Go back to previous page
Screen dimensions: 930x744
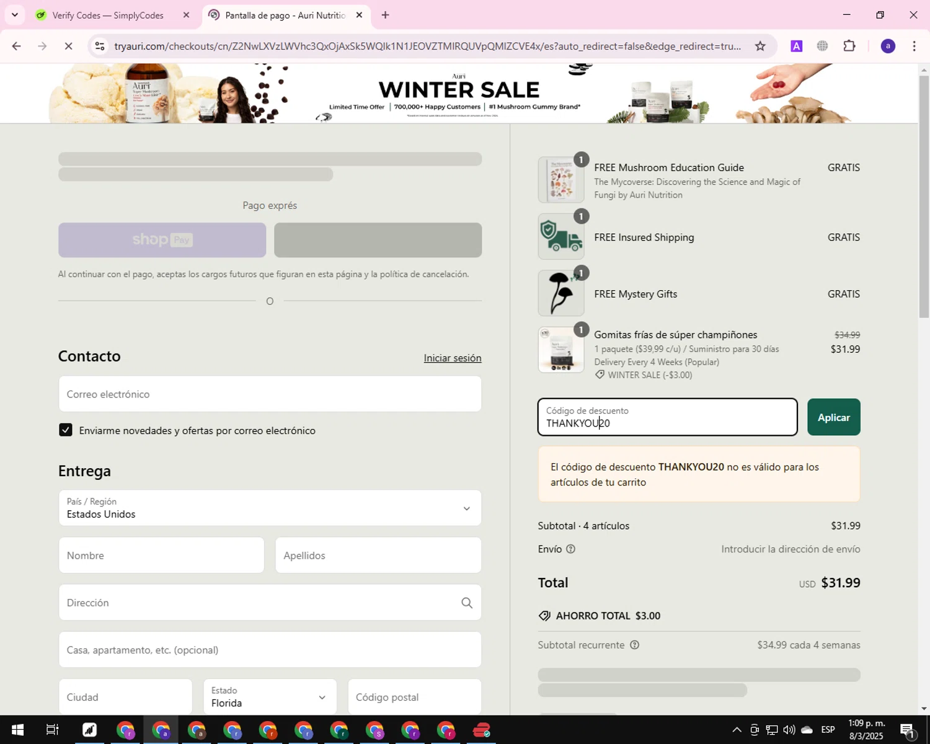[17, 46]
